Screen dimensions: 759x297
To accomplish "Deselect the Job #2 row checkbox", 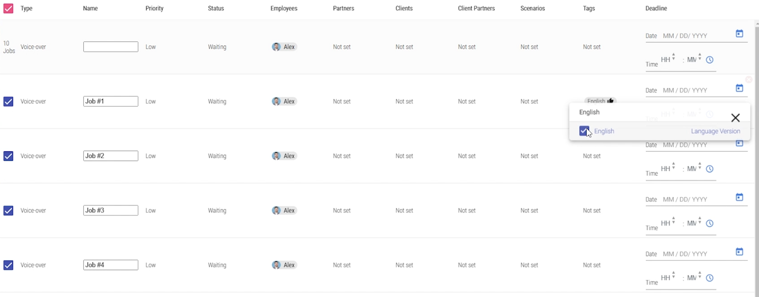I will coord(8,156).
